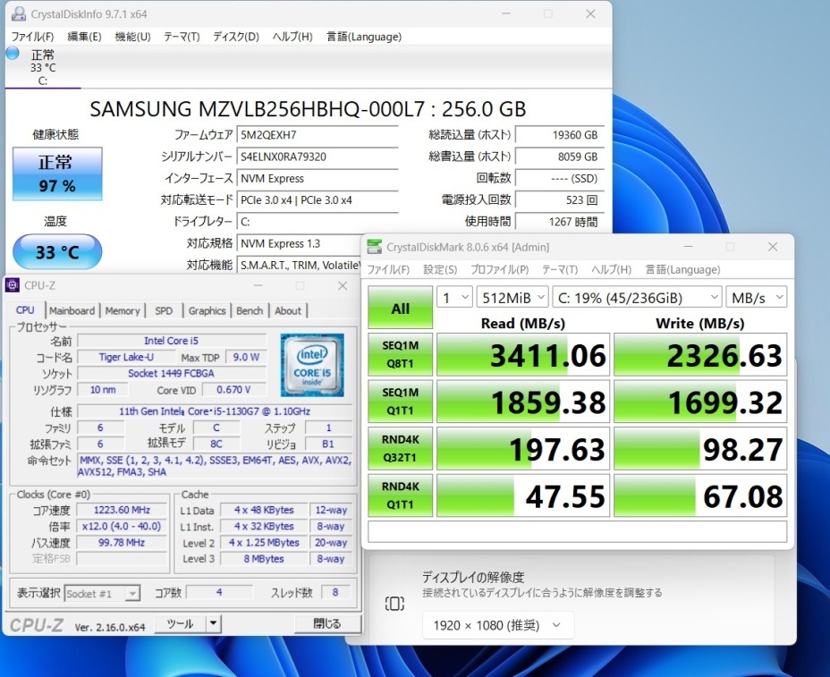This screenshot has width=830, height=677.
Task: Click the CrystalDiskMark app icon in title bar
Action: pos(374,247)
